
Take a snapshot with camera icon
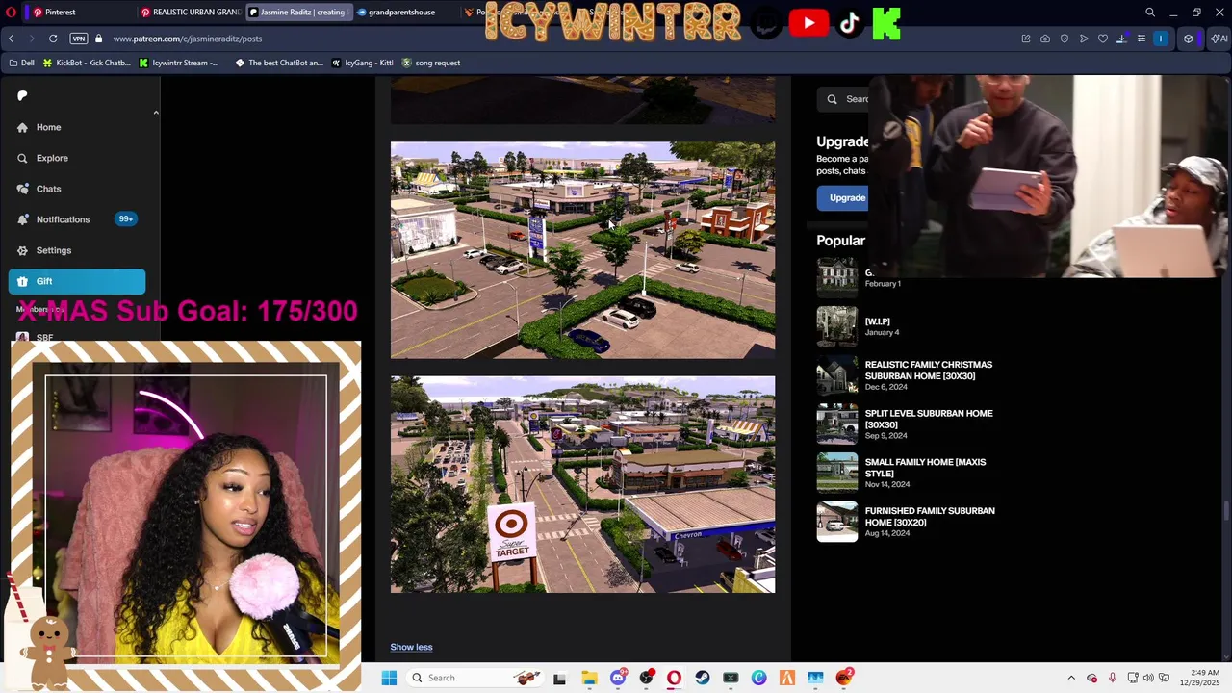point(1045,38)
